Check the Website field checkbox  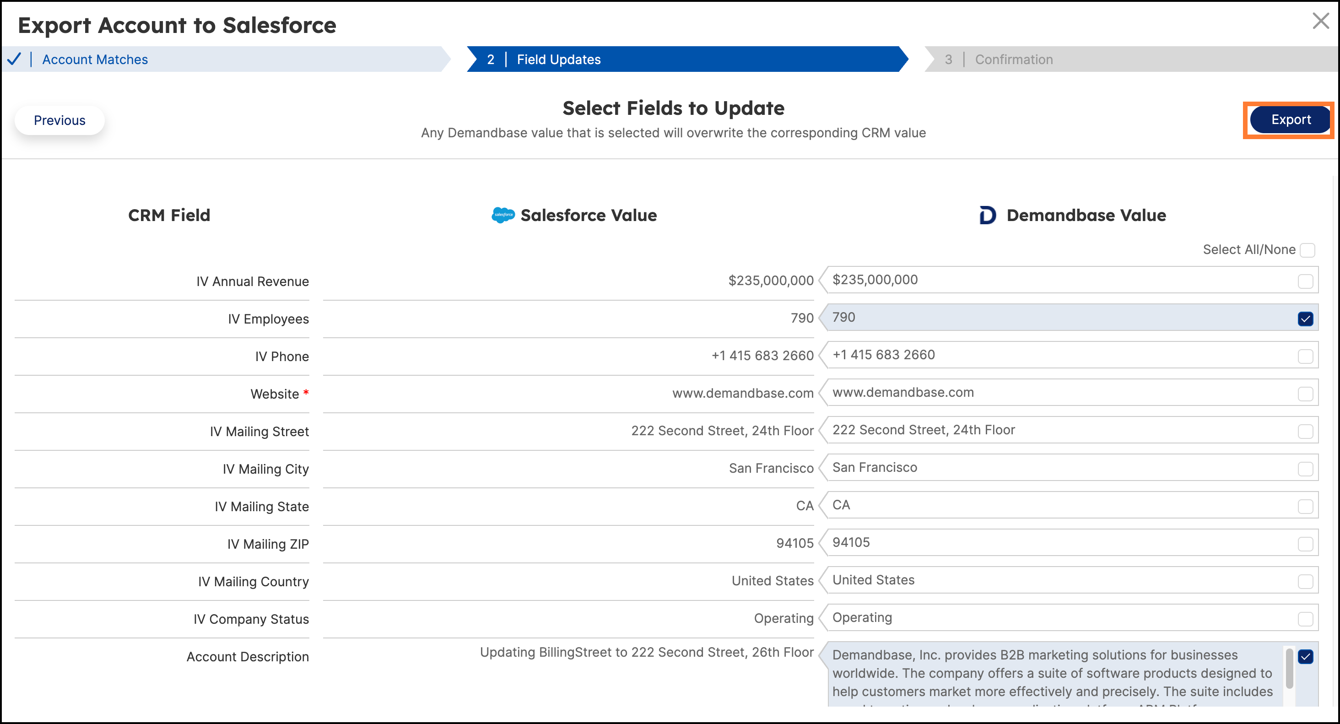point(1306,394)
